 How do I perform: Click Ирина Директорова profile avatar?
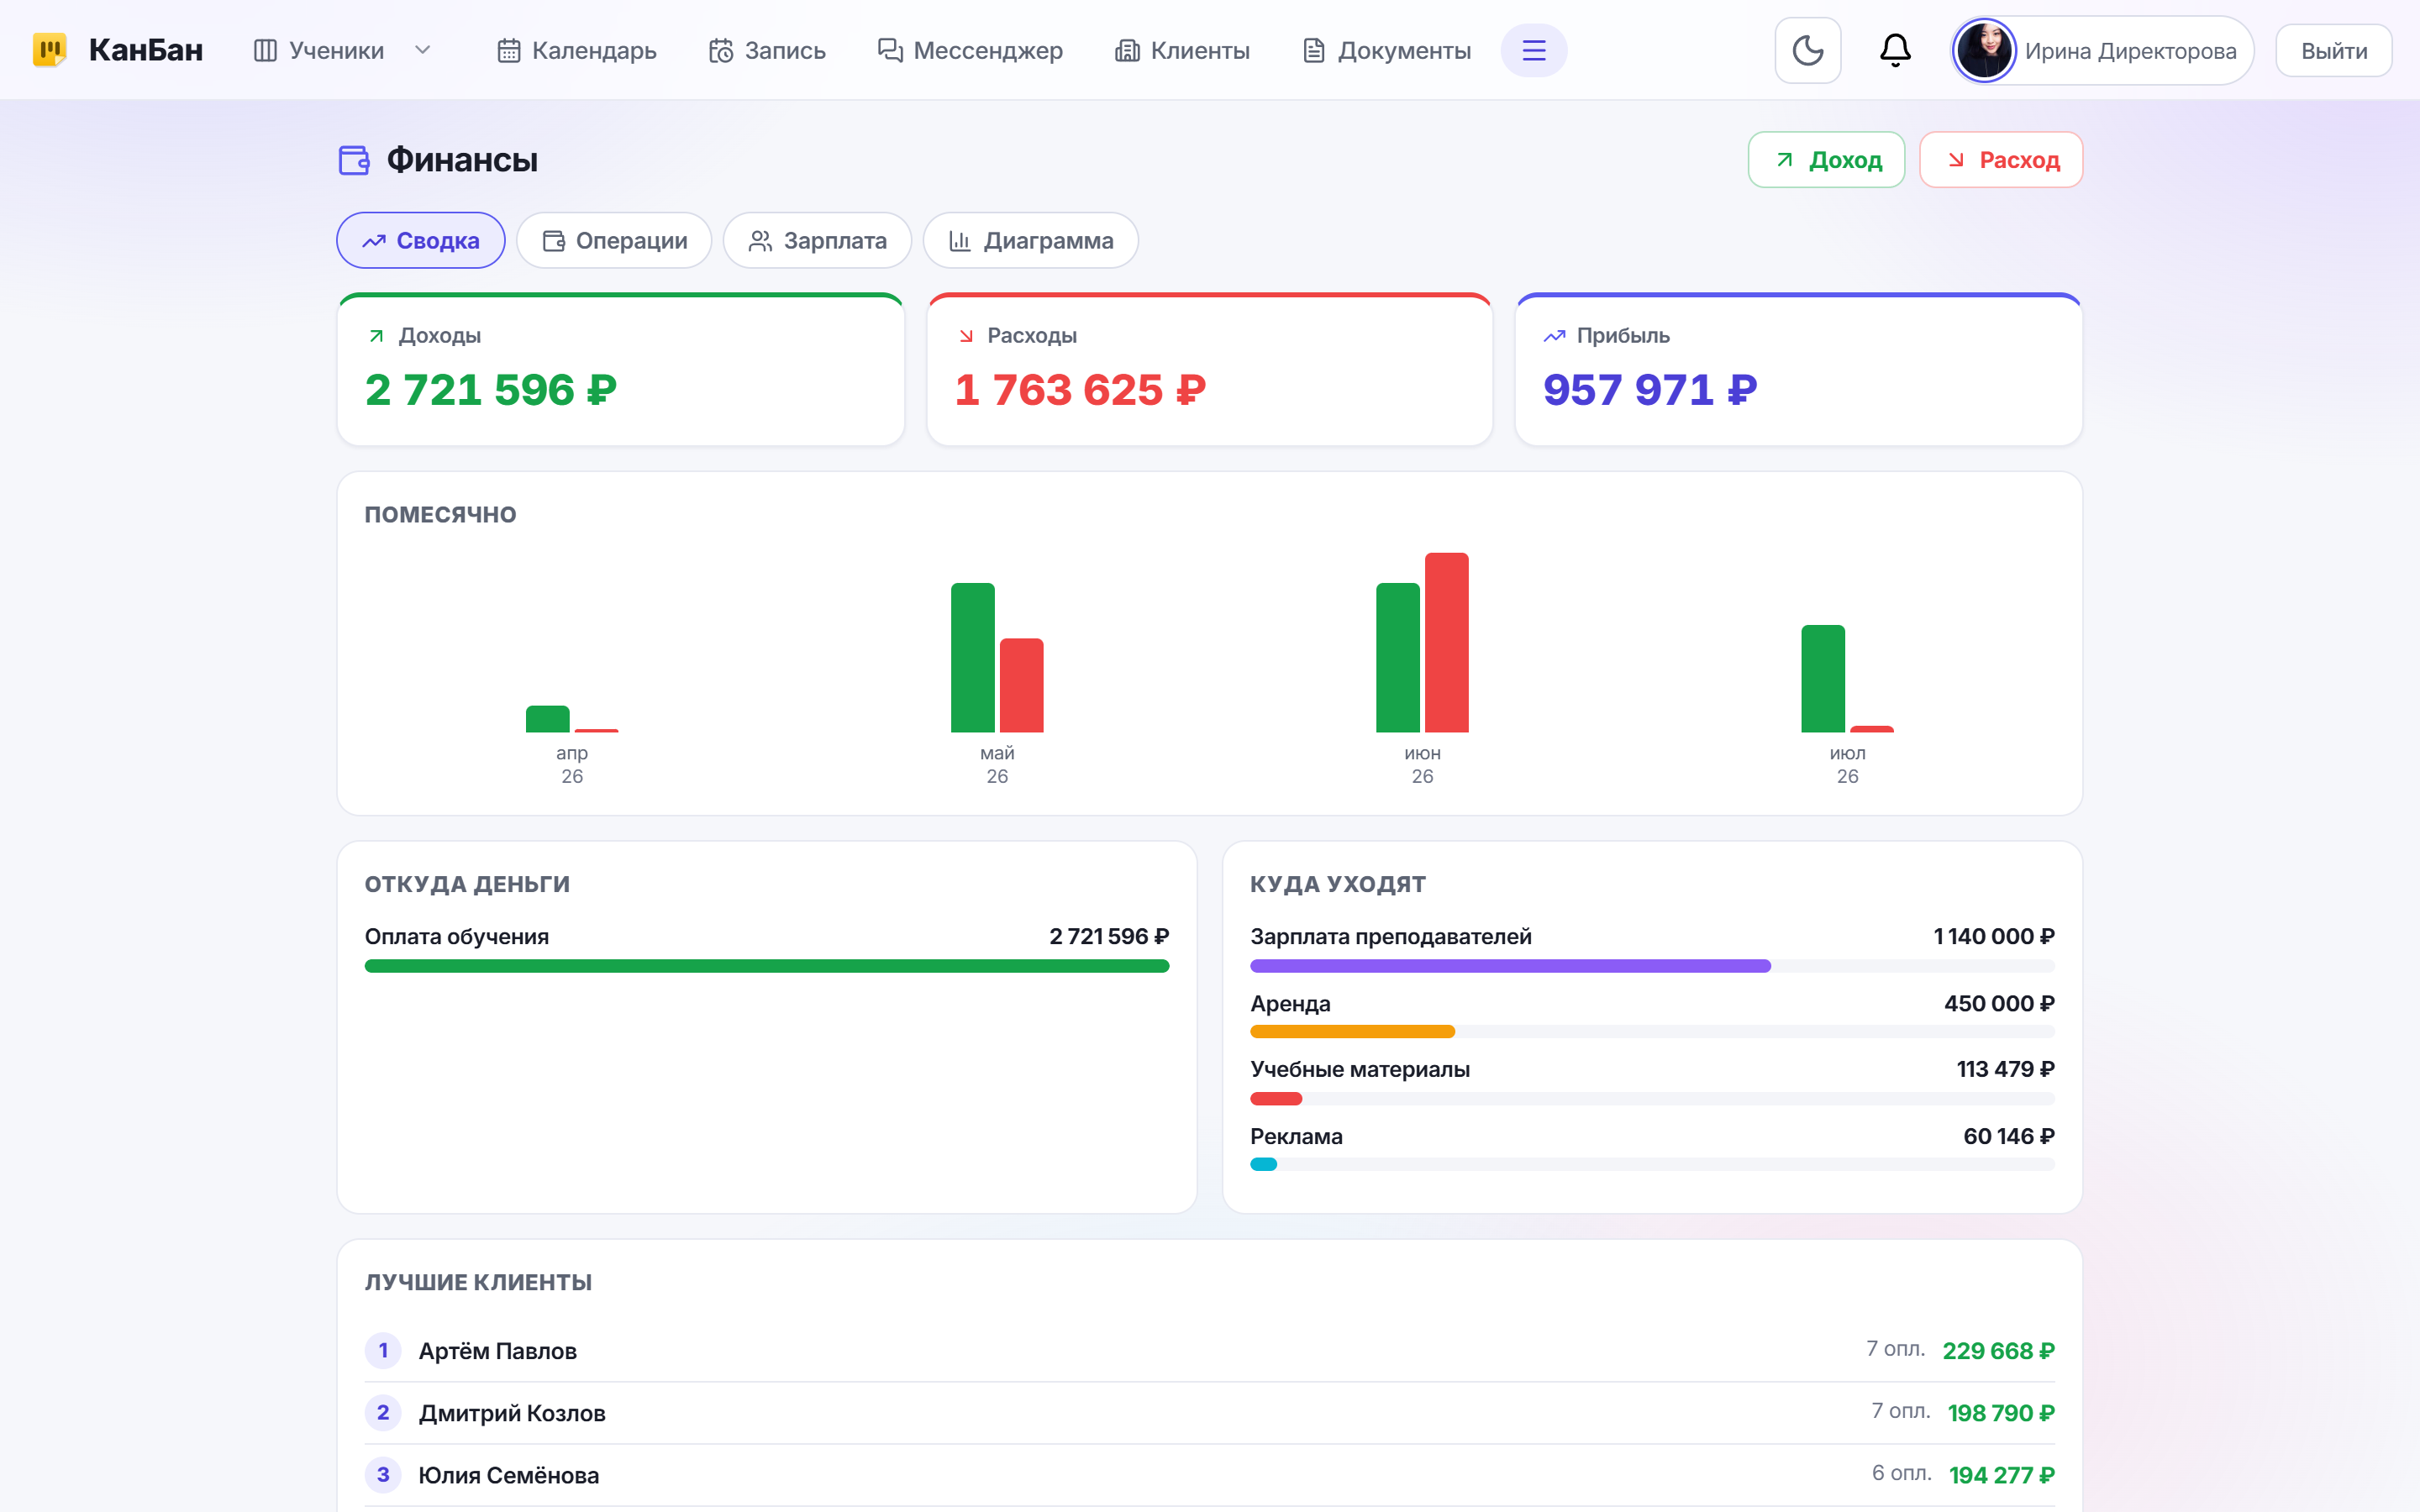click(x=1984, y=50)
